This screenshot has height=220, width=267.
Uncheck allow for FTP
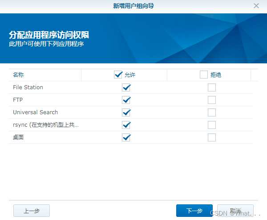point(126,100)
